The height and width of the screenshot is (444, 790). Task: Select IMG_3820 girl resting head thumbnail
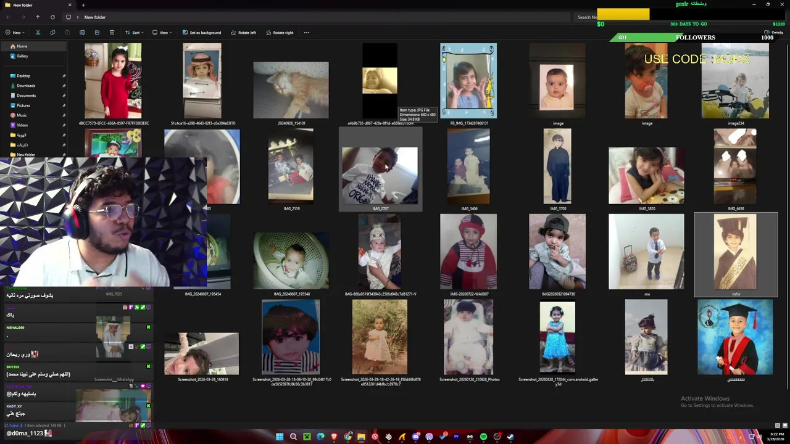pyautogui.click(x=646, y=175)
